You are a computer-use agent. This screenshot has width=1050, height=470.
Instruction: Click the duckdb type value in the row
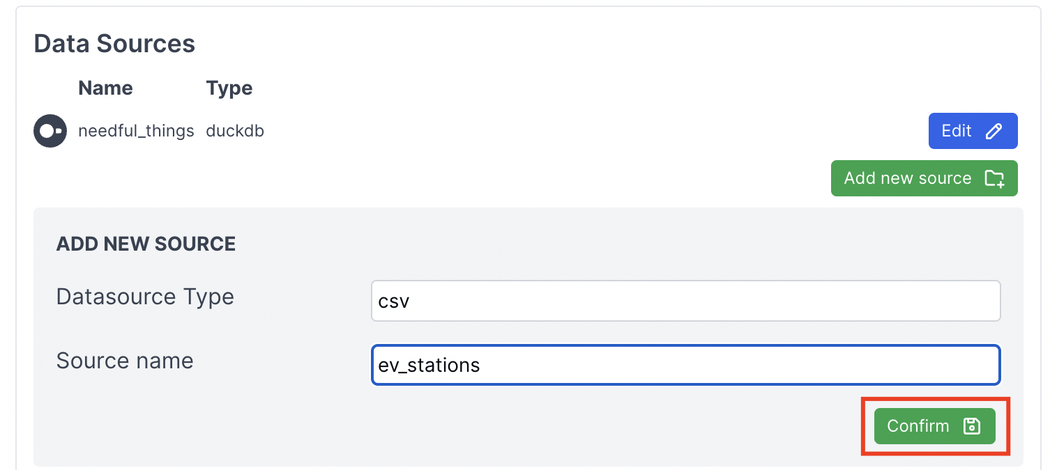coord(235,131)
